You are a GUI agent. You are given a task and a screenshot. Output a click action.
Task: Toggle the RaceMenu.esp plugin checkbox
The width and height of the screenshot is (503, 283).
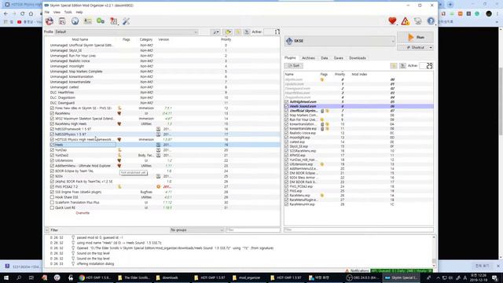286,196
